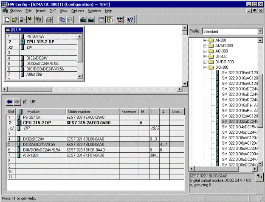Image resolution: width=265 pixels, height=202 pixels.
Task: Expand the DI/DO-300 catalog folder
Action: (x=205, y=62)
